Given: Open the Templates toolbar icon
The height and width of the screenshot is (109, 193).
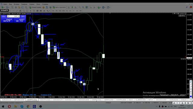Looking at the screenshot, I should [108, 7].
